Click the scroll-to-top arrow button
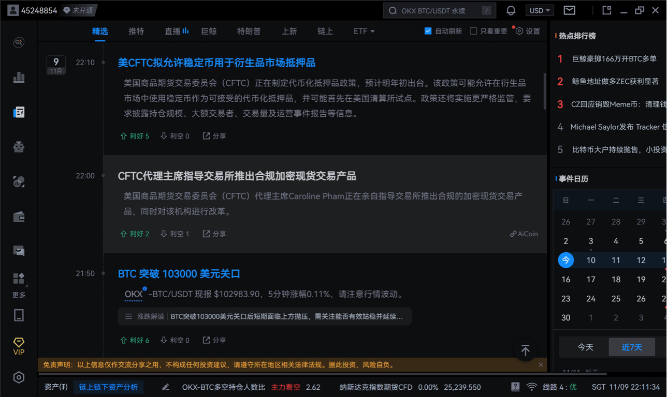The height and width of the screenshot is (397, 667). pyautogui.click(x=525, y=350)
